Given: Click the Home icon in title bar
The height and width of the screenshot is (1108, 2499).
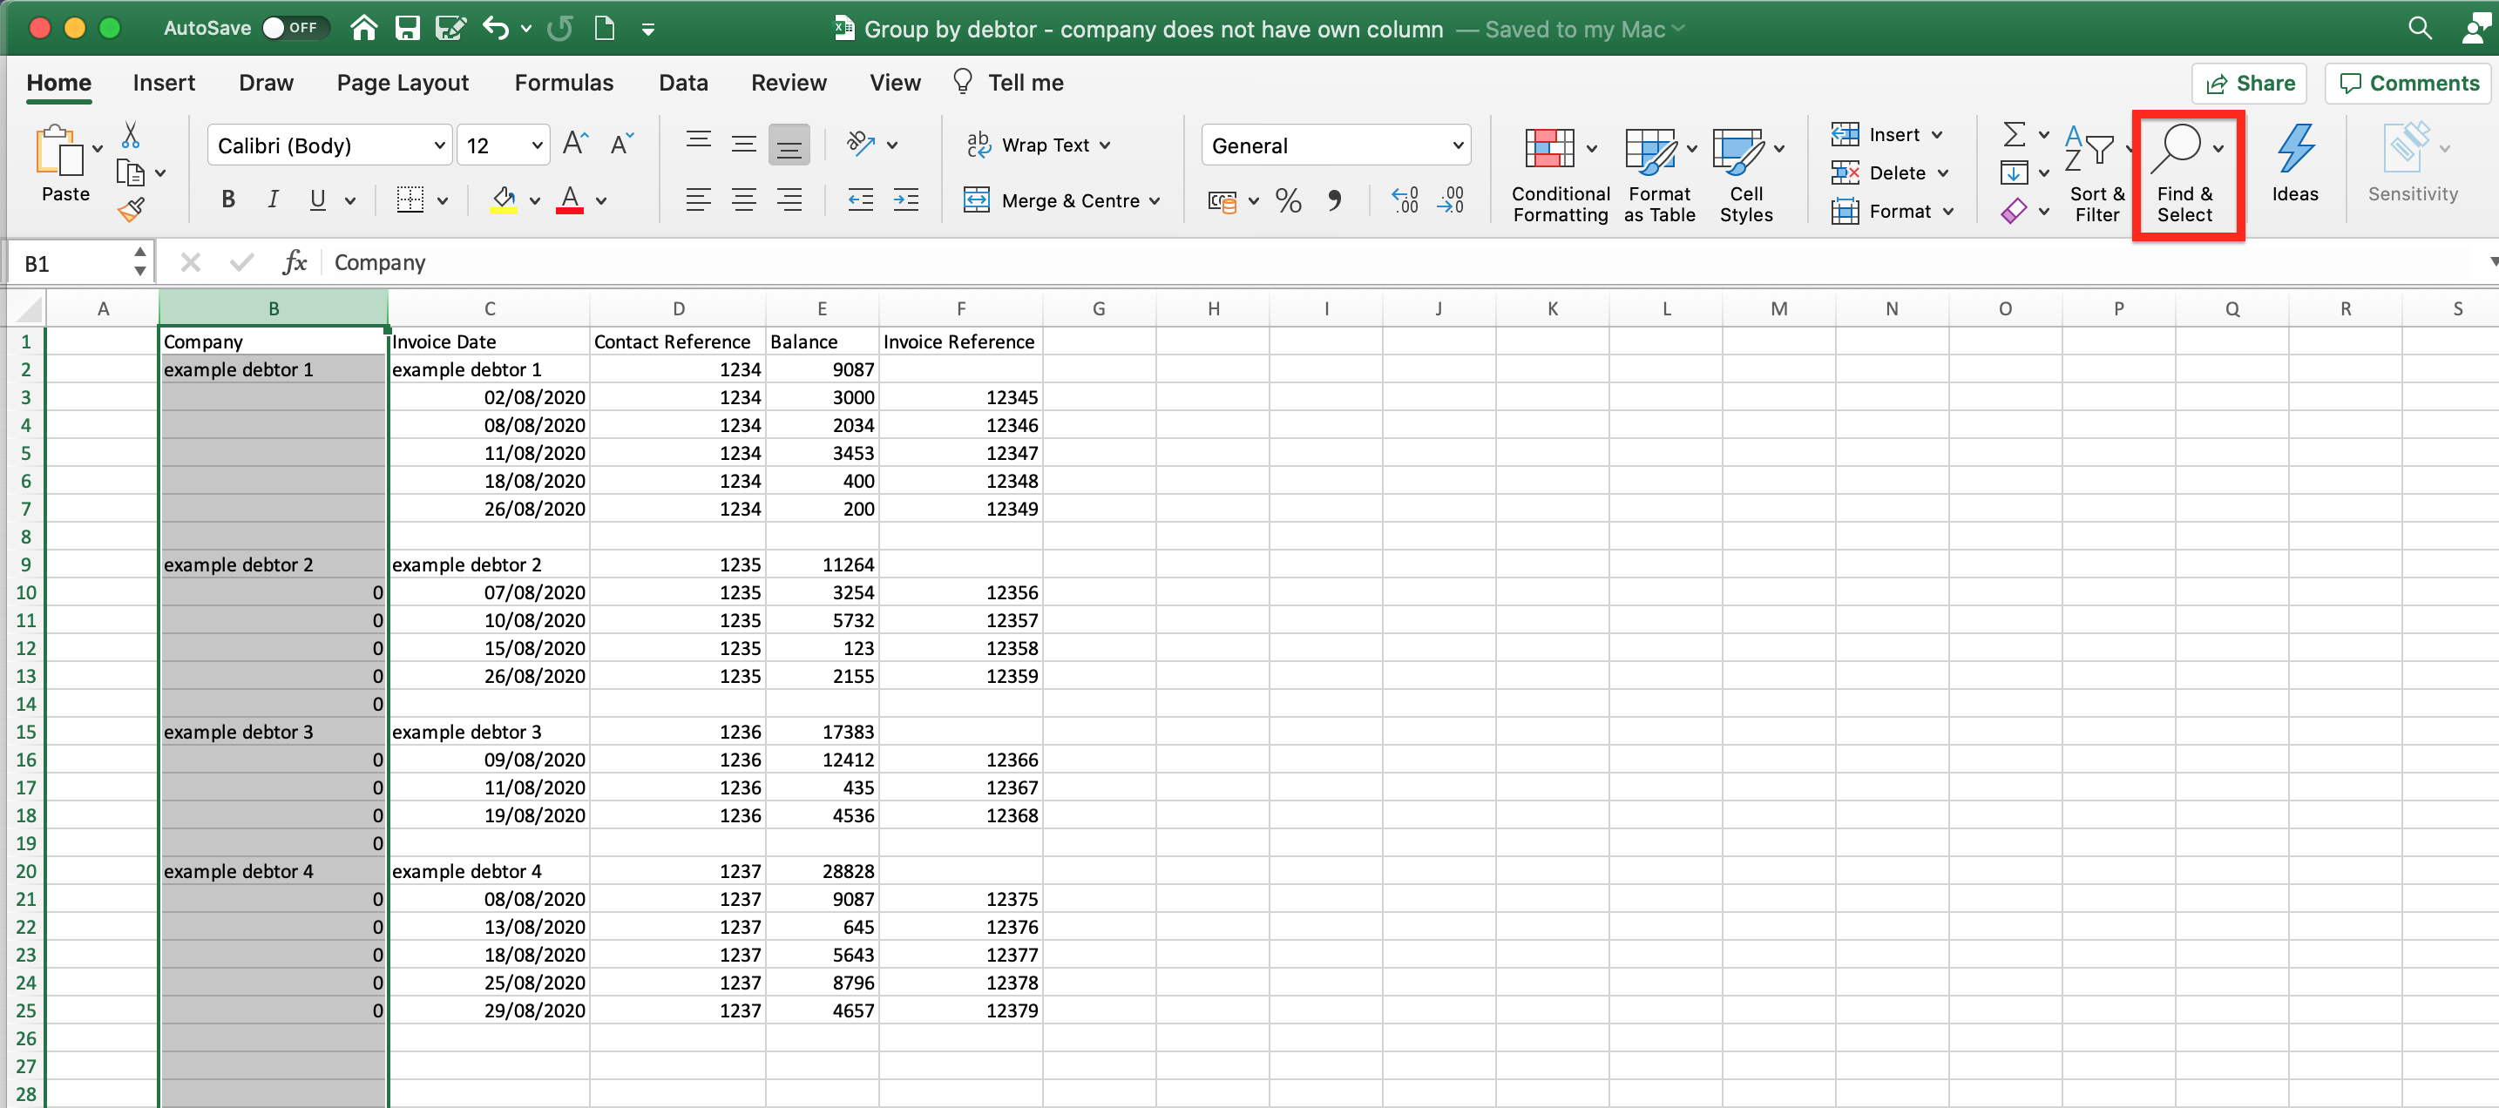Looking at the screenshot, I should (364, 28).
